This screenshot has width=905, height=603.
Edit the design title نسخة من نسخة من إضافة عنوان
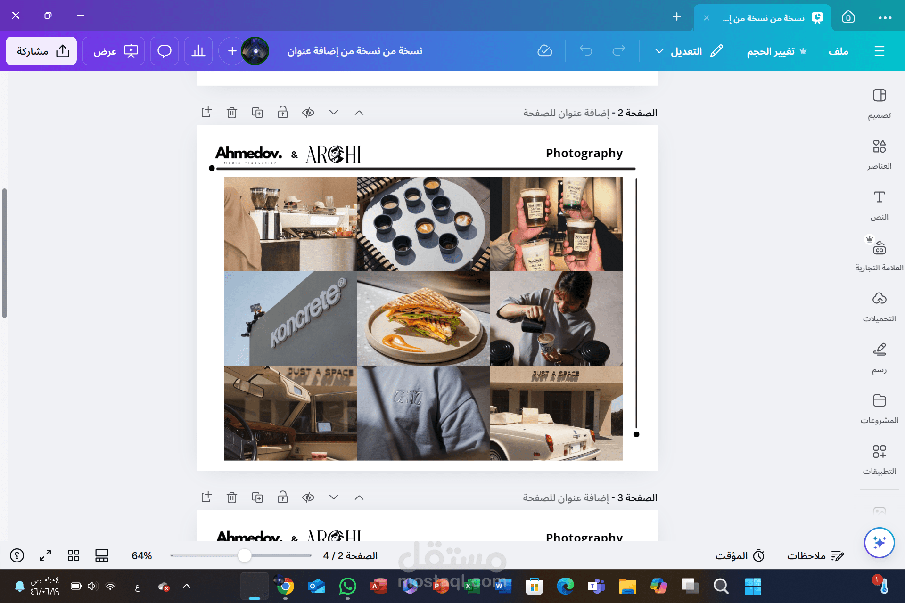(x=355, y=51)
